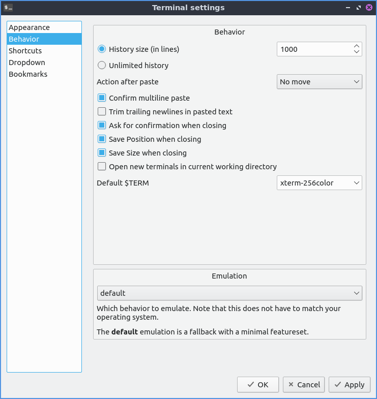Expand the Default $TERM combo box
Viewport: 377px width, 399px height.
tap(319, 182)
